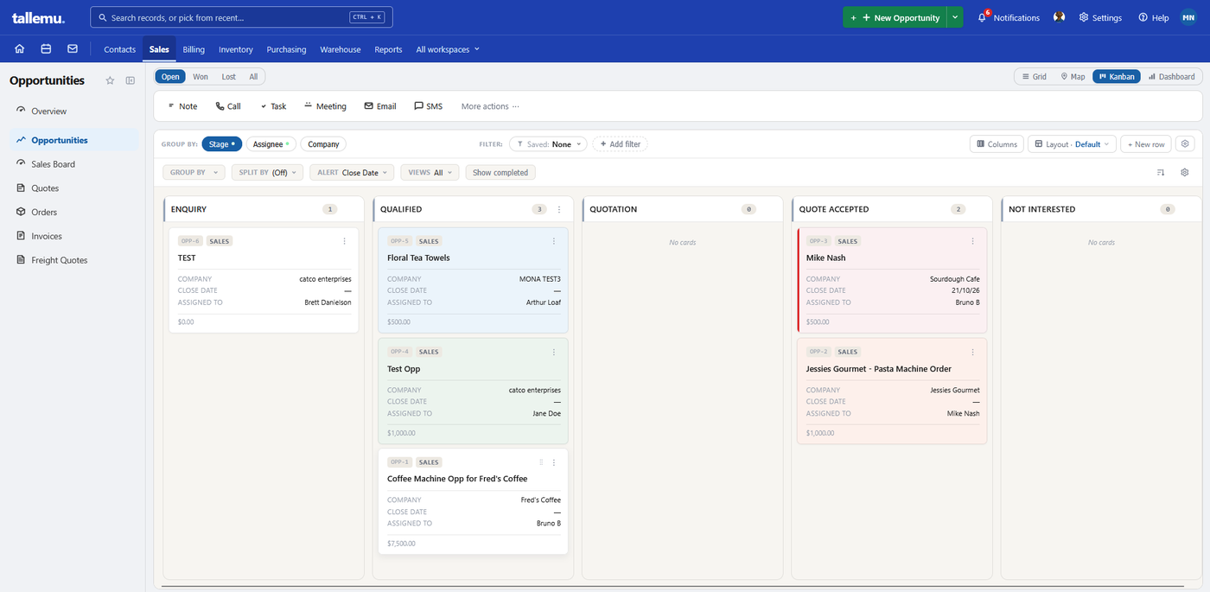
Task: Create a Task activity
Action: (273, 106)
